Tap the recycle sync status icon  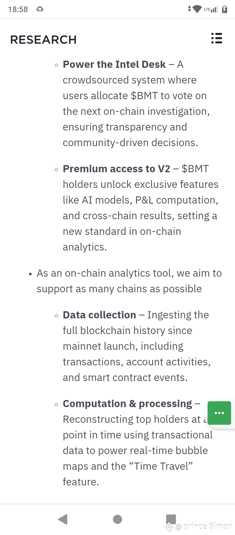[x=40, y=9]
